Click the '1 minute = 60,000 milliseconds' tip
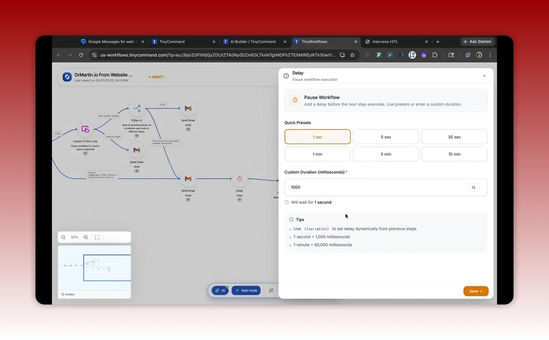 (x=323, y=245)
